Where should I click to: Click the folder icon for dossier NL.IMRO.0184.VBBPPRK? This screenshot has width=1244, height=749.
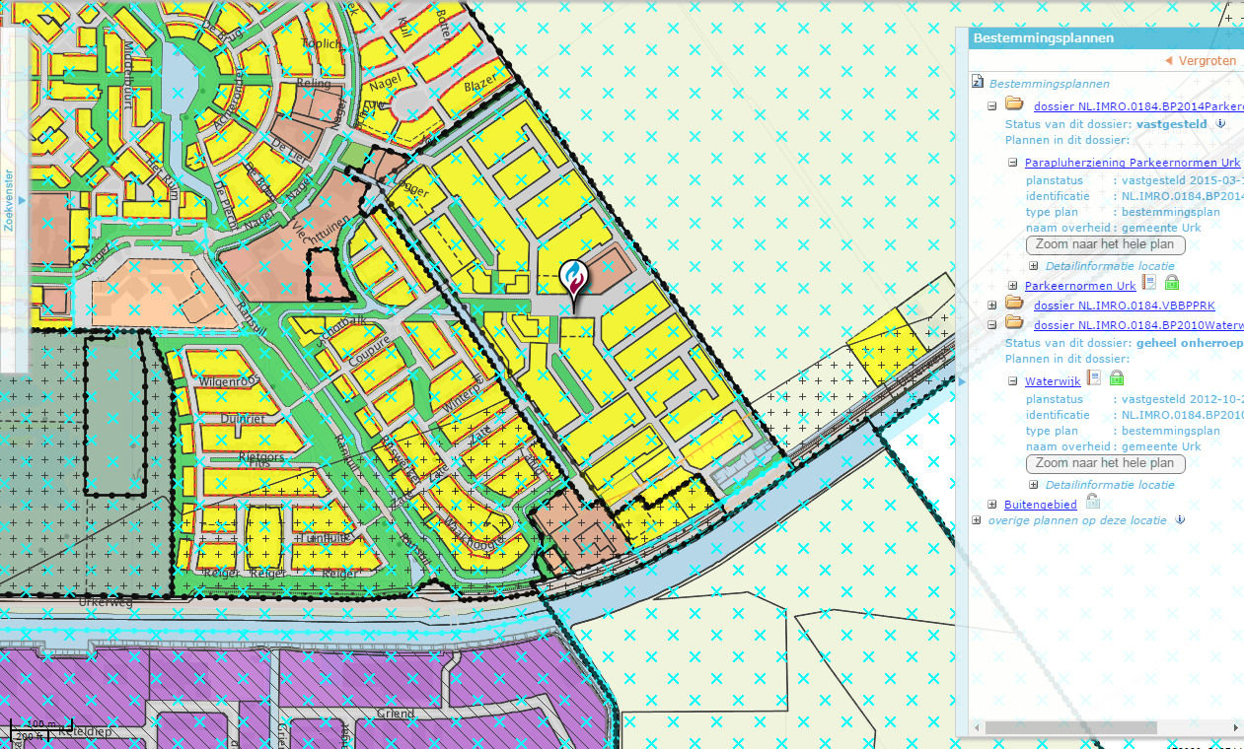click(x=1013, y=306)
